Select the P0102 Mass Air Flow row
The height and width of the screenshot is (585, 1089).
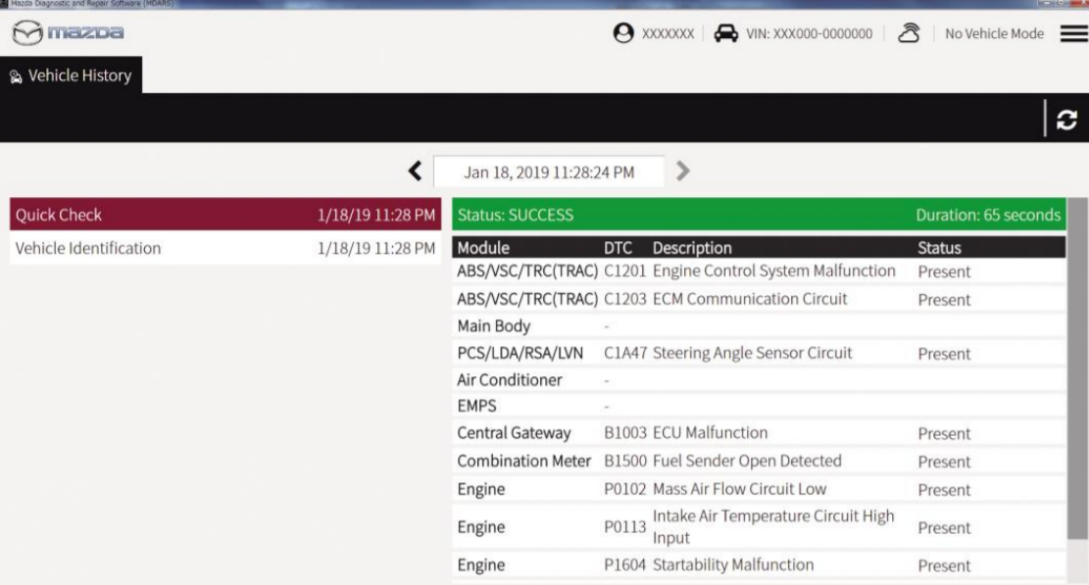coord(757,490)
